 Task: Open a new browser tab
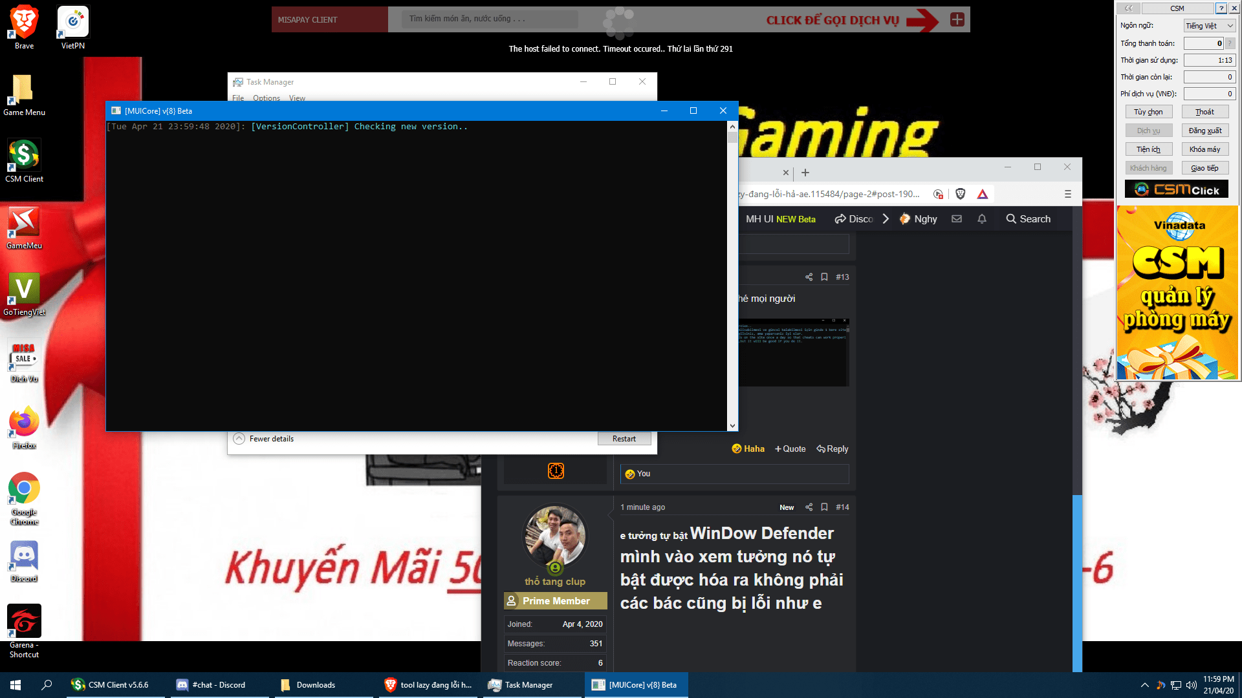point(805,173)
